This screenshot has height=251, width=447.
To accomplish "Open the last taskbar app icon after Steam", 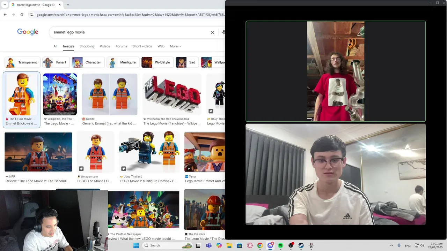I will coord(311,245).
